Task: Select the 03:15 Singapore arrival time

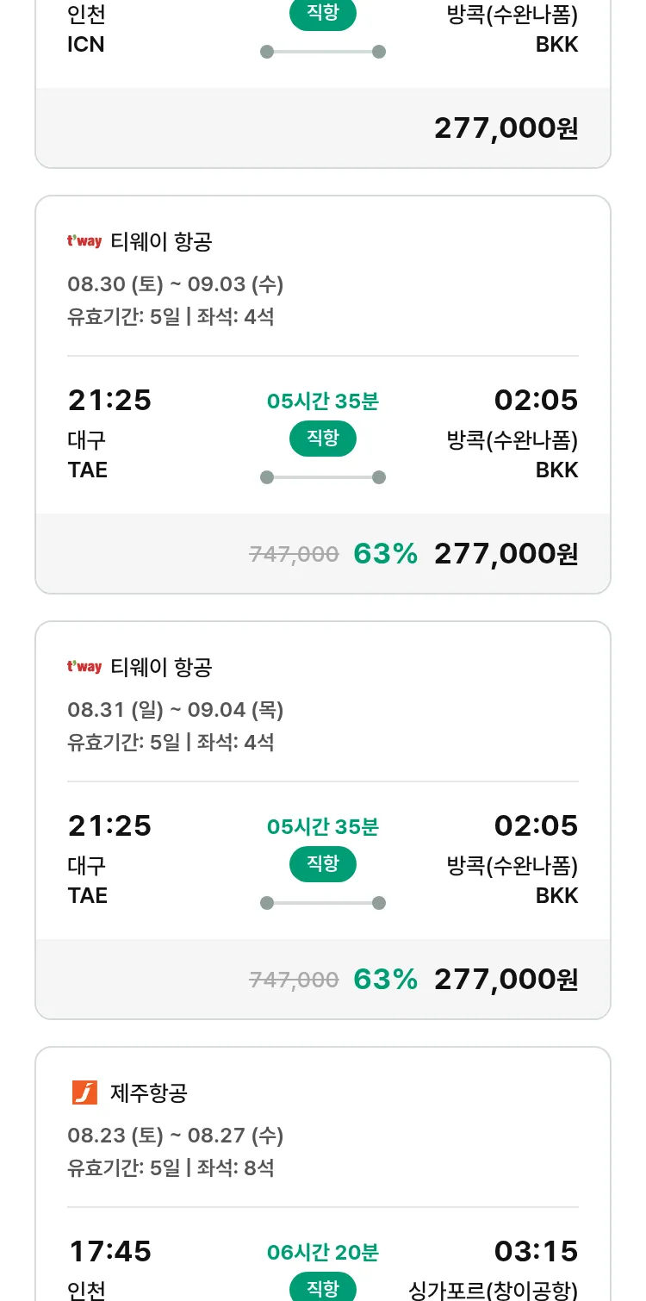Action: [536, 1251]
